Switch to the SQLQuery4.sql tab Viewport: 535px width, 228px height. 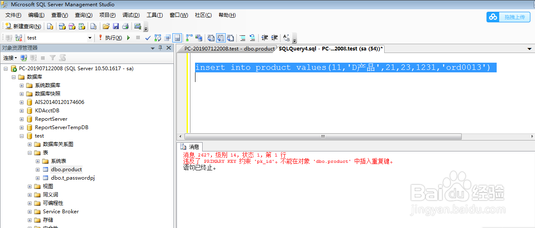pyautogui.click(x=331, y=49)
